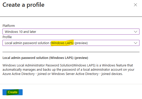Click the Windows LAPS description paragraph
Viewport: 142px width, 99px height.
click(x=68, y=70)
